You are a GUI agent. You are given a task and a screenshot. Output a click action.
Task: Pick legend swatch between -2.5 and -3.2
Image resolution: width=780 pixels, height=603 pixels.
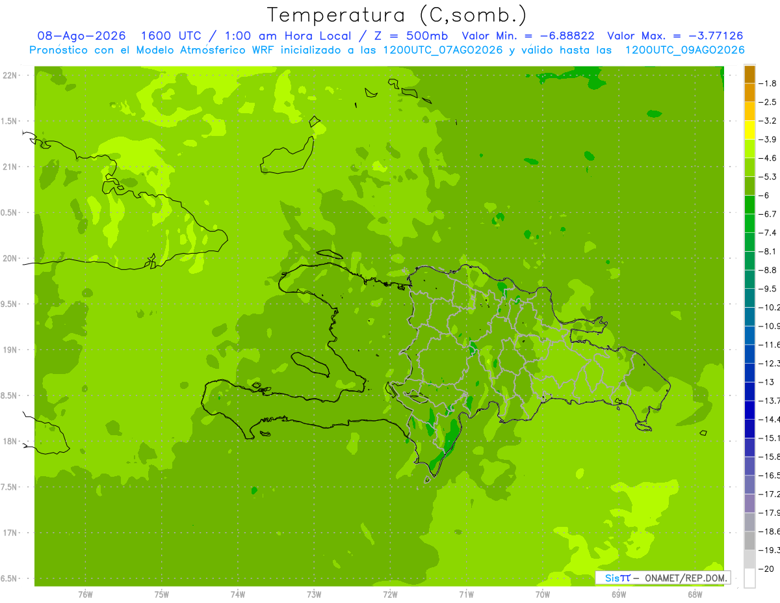749,111
